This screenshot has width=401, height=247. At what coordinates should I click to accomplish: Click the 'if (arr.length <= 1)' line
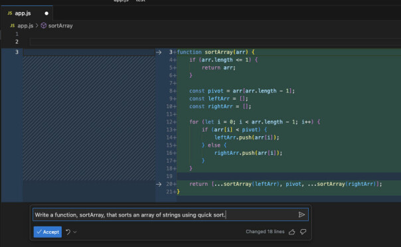[x=223, y=60]
